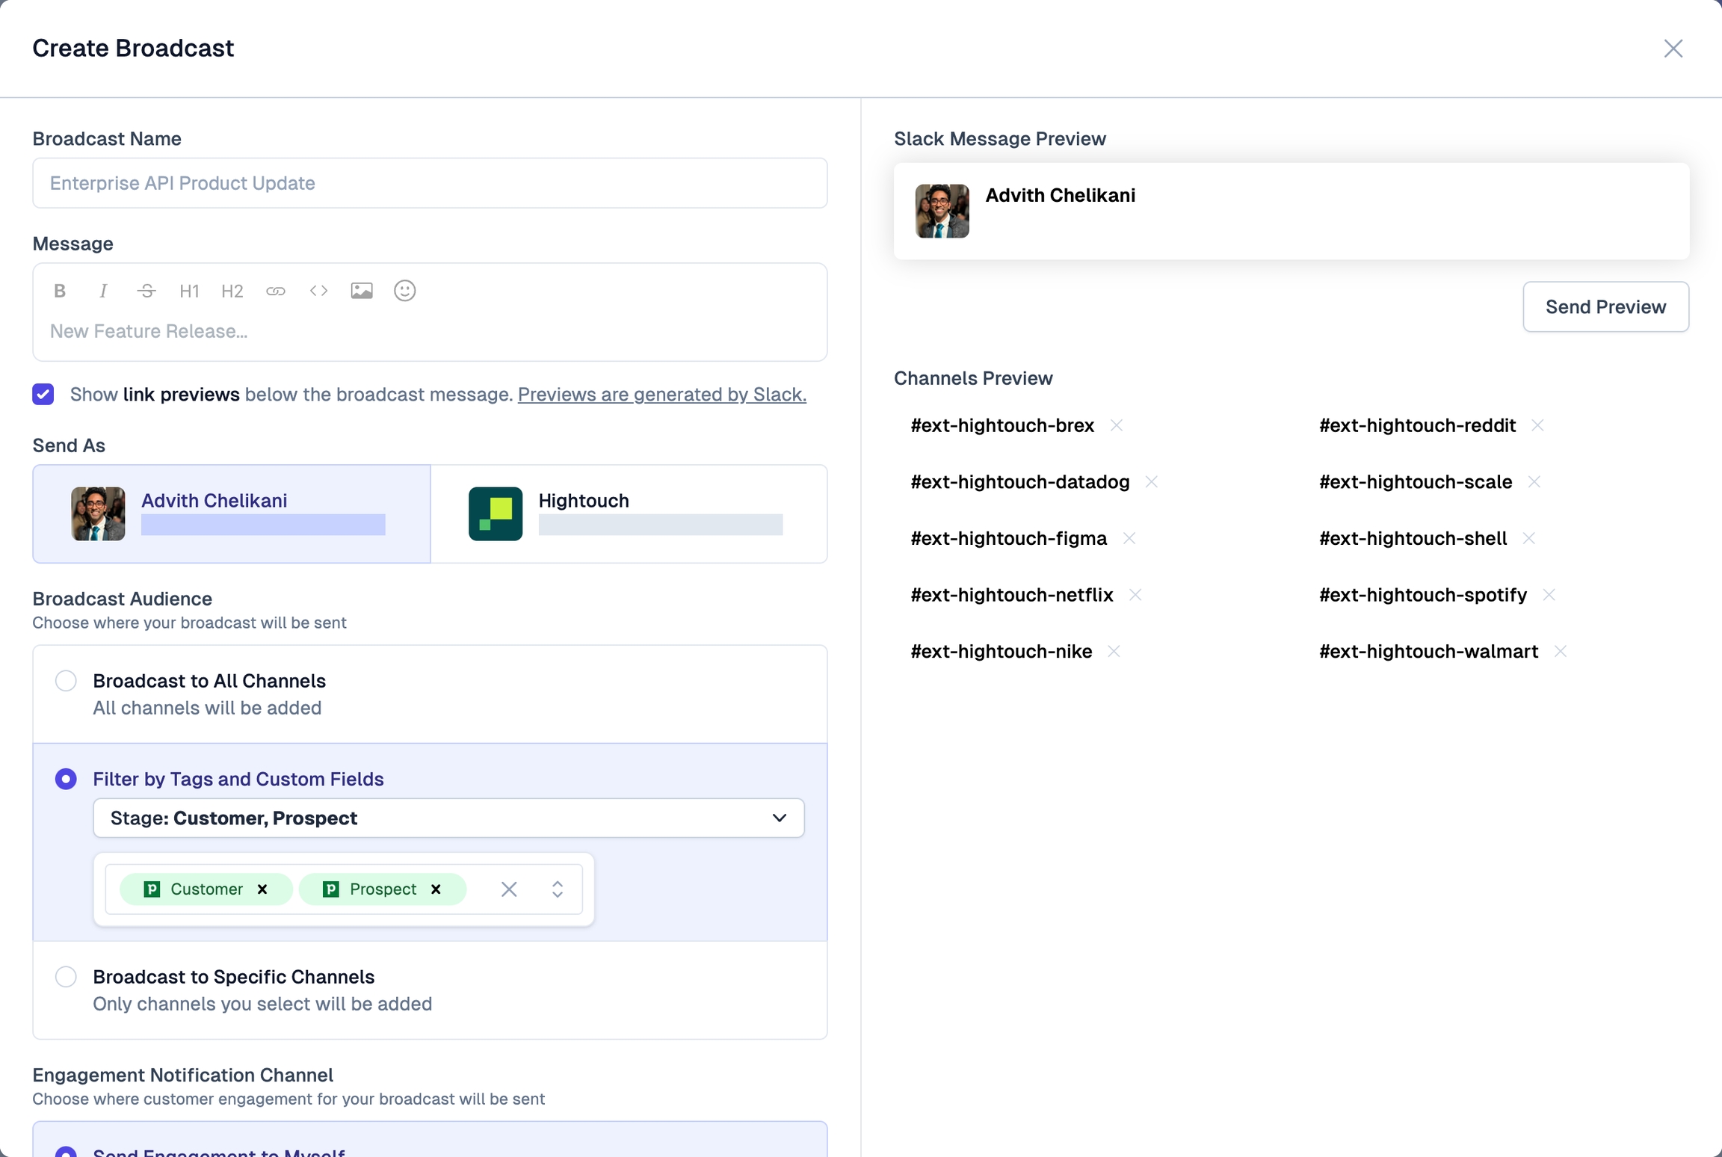This screenshot has width=1722, height=1157.
Task: Insert a link using the link icon
Action: [x=276, y=291]
